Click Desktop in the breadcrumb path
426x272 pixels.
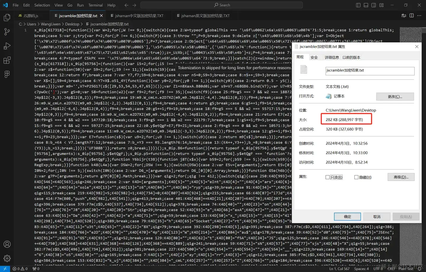point(72,24)
